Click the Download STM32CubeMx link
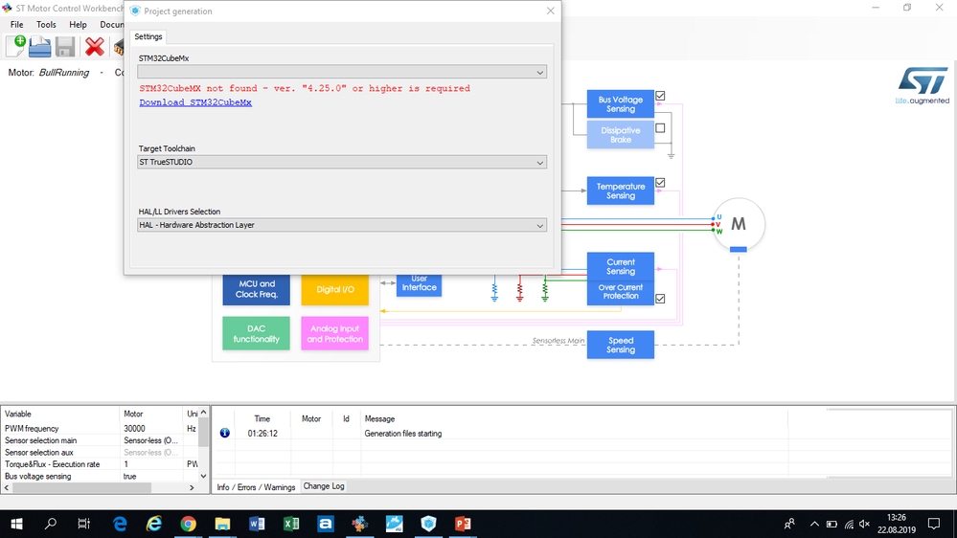This screenshot has height=538, width=957. (195, 102)
